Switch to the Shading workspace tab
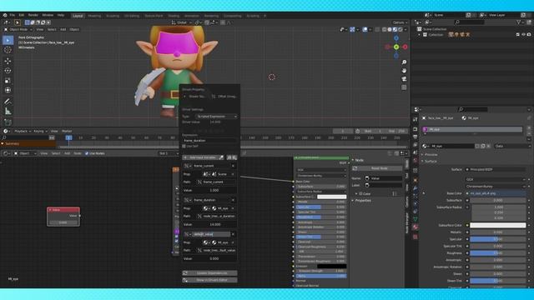The image size is (534, 300). [174, 16]
